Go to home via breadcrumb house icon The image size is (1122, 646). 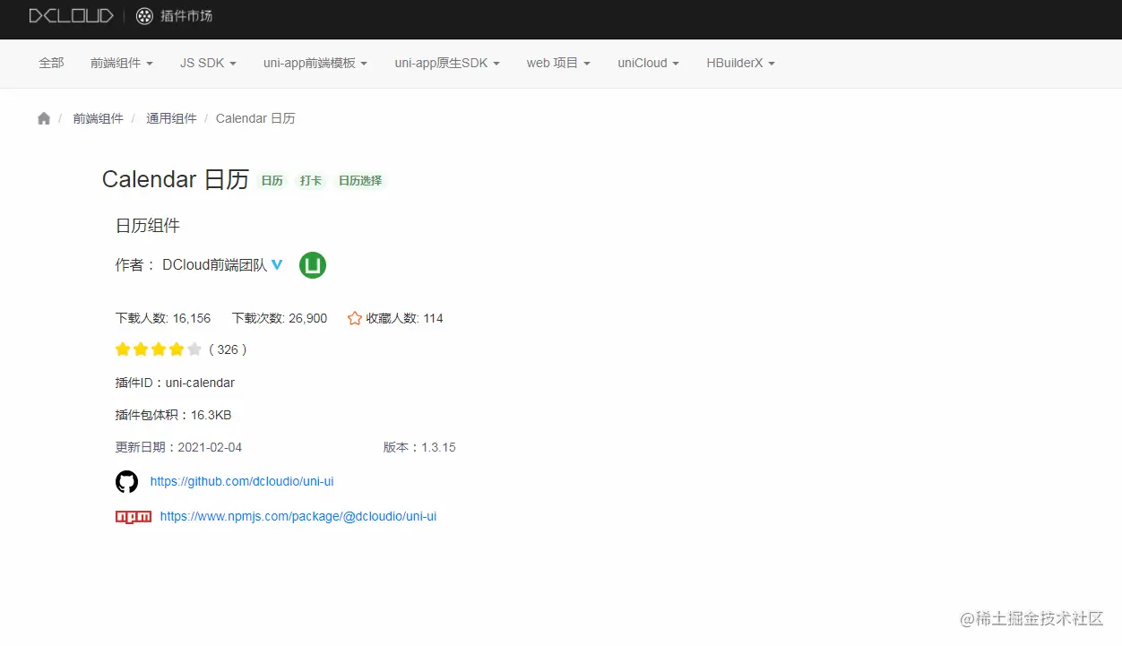[x=44, y=118]
